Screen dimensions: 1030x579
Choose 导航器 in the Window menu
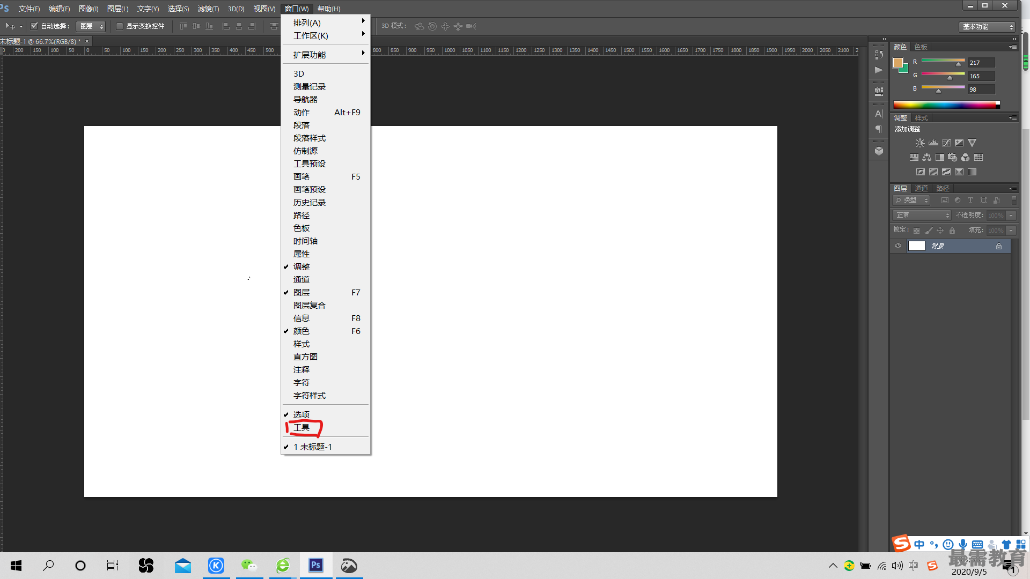325,99
